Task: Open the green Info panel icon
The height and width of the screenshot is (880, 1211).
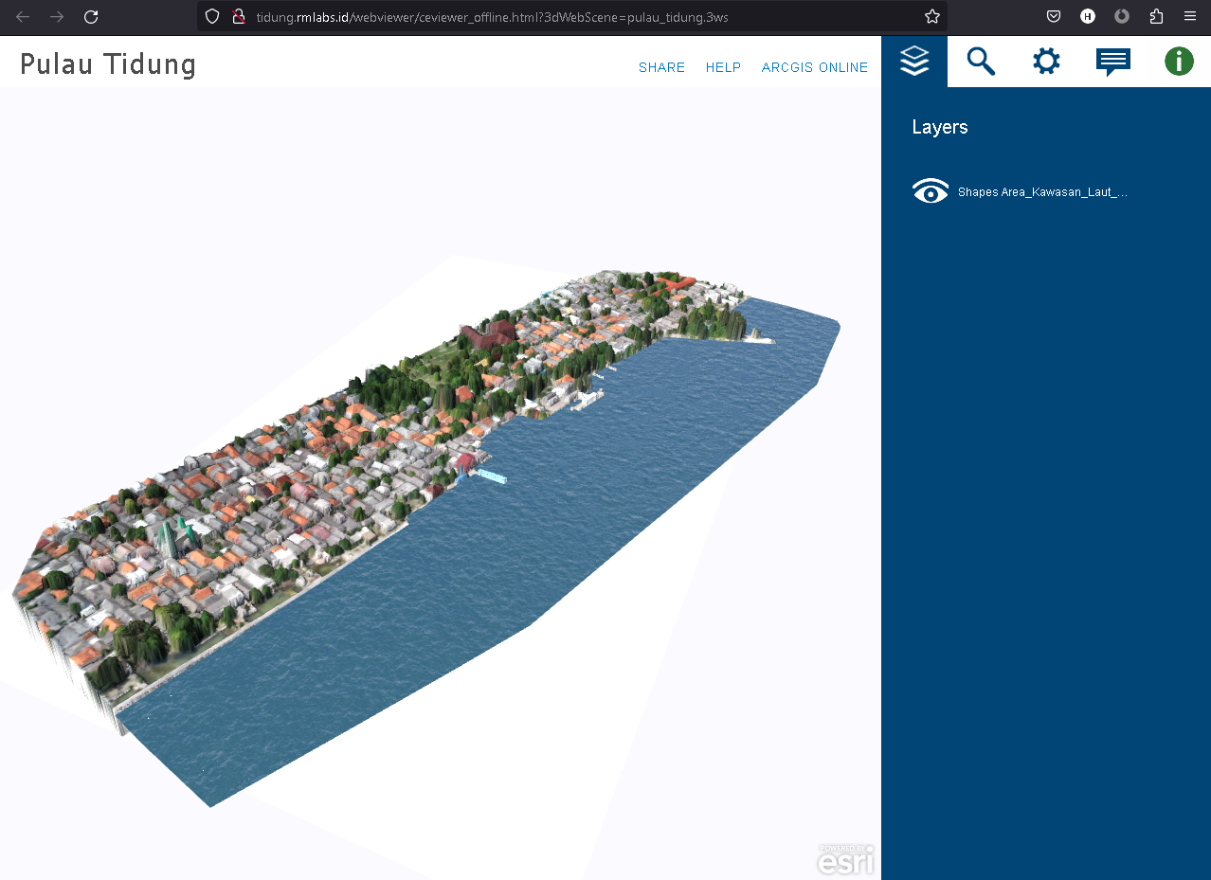Action: [1179, 62]
